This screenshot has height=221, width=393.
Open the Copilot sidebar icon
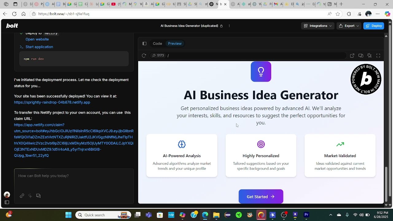(x=387, y=14)
